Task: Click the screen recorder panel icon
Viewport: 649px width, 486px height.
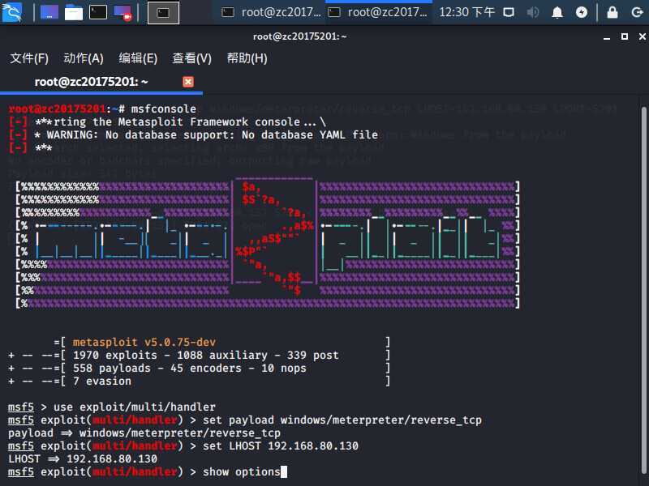Action: 122,12
